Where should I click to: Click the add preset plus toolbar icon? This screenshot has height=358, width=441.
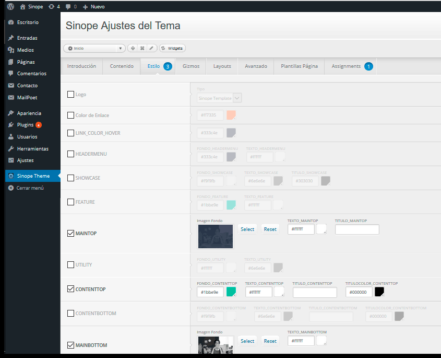[133, 48]
